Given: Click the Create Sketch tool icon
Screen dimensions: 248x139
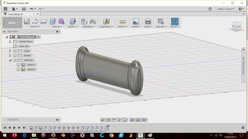Looking at the screenshot, I should coord(27,21).
